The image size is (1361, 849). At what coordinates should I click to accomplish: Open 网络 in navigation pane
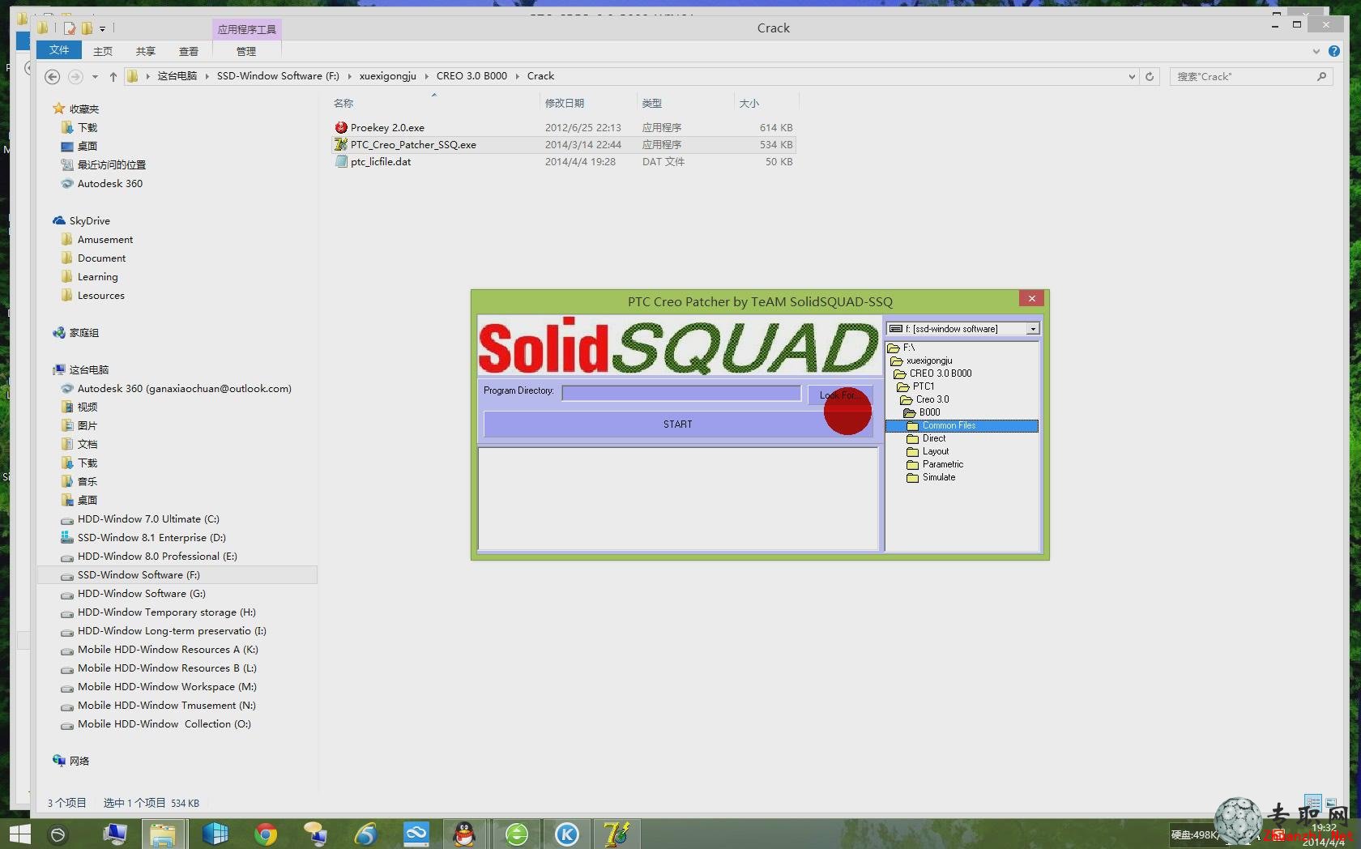[x=79, y=761]
